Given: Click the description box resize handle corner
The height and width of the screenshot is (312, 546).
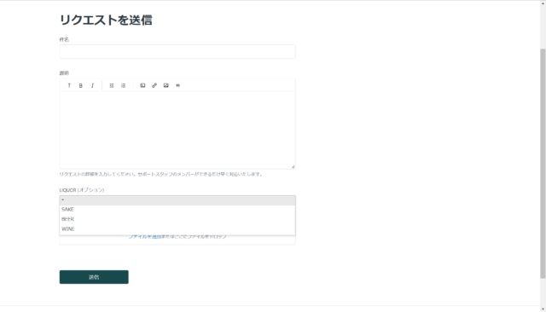Looking at the screenshot, I should click(293, 166).
